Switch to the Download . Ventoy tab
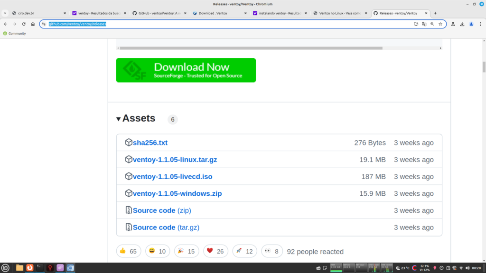 [218, 13]
